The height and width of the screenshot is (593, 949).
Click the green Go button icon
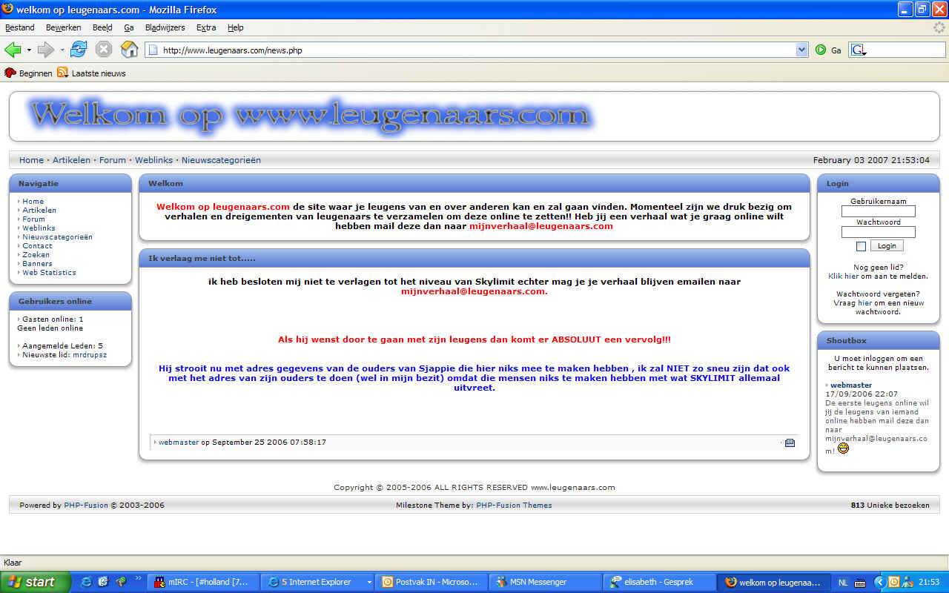pos(821,50)
